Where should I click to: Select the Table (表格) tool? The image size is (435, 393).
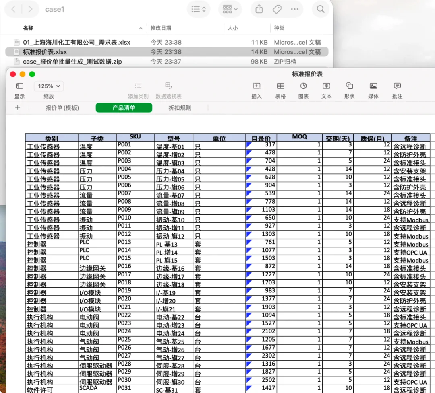pyautogui.click(x=280, y=86)
